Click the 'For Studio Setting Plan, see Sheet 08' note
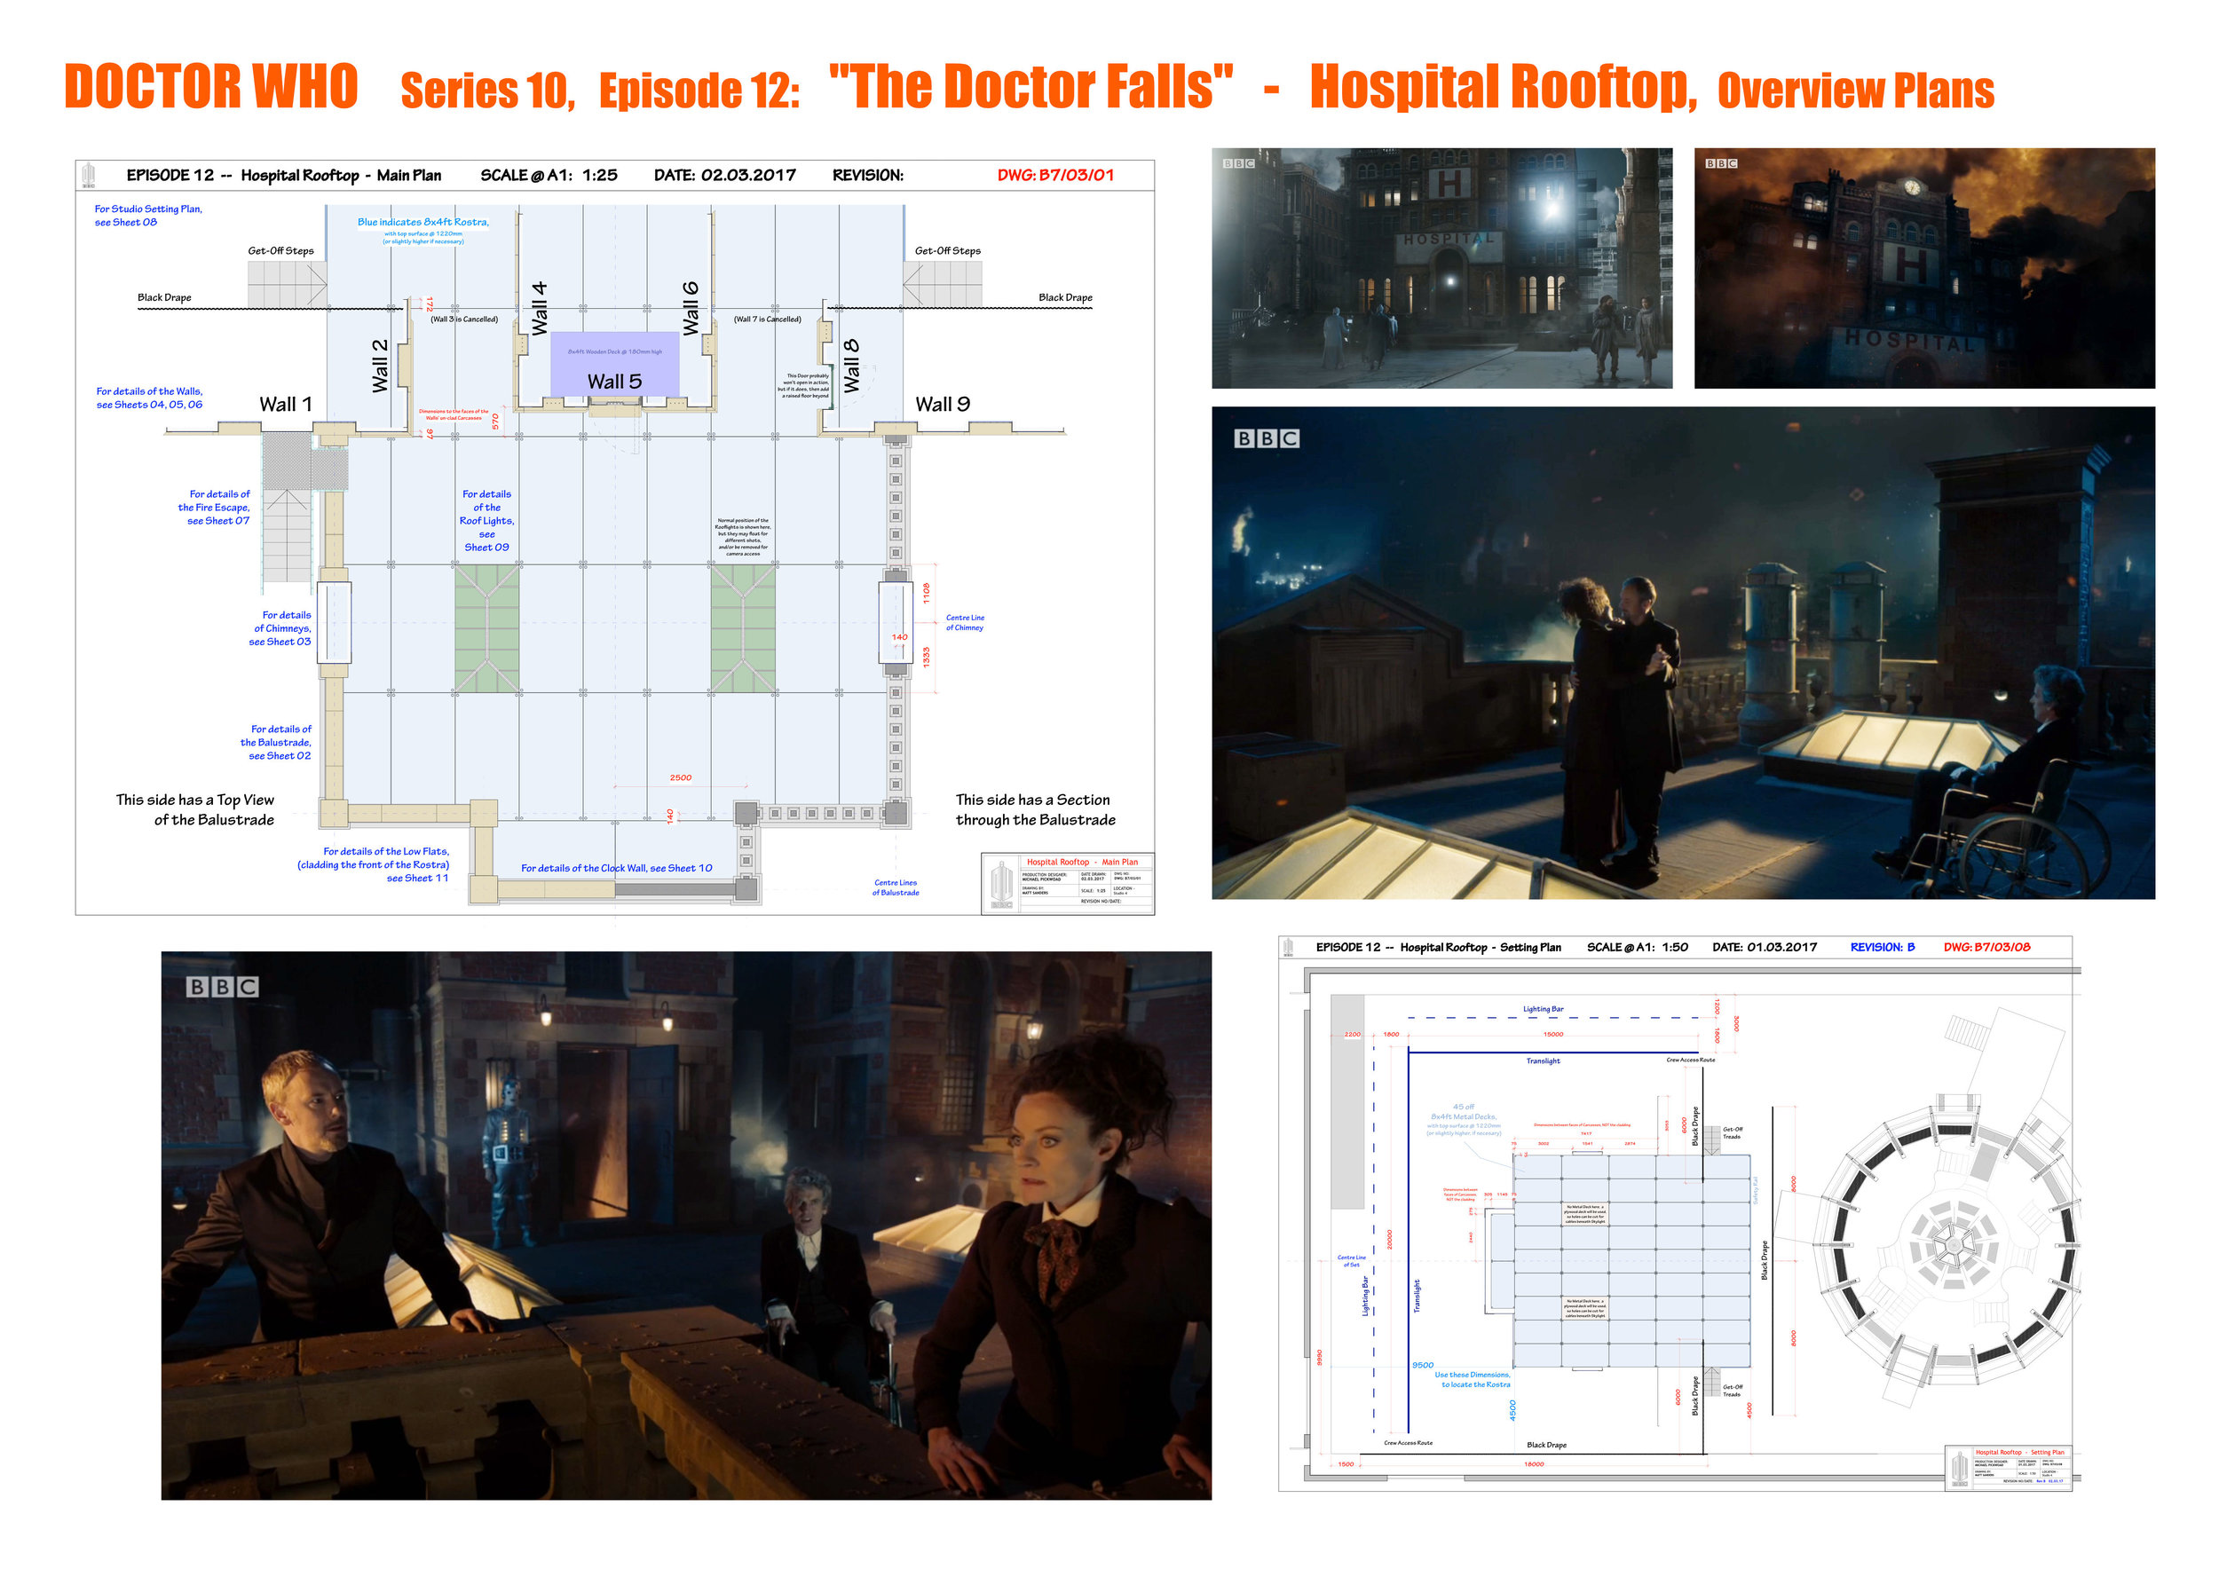 tap(148, 216)
